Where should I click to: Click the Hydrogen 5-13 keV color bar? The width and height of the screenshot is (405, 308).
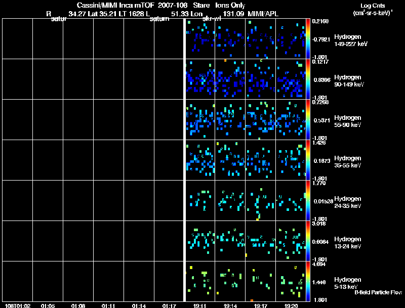click(x=308, y=281)
